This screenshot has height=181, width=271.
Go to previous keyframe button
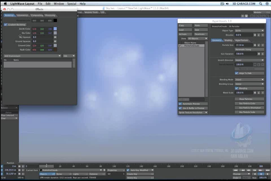[x=242, y=170]
